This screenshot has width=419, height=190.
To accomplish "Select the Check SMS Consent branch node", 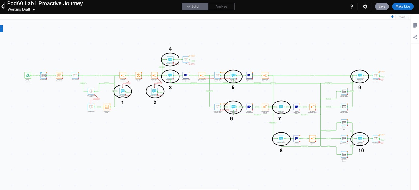I will [x=123, y=75].
